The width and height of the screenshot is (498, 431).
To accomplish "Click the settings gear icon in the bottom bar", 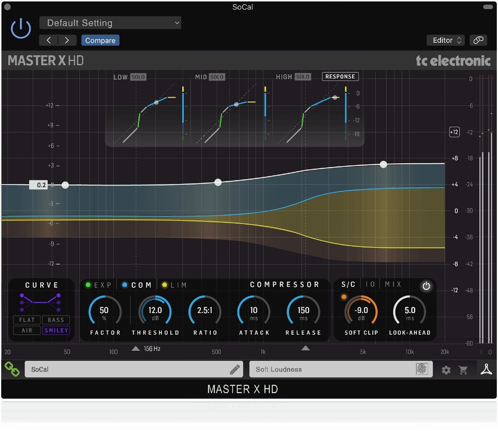I will (x=446, y=370).
